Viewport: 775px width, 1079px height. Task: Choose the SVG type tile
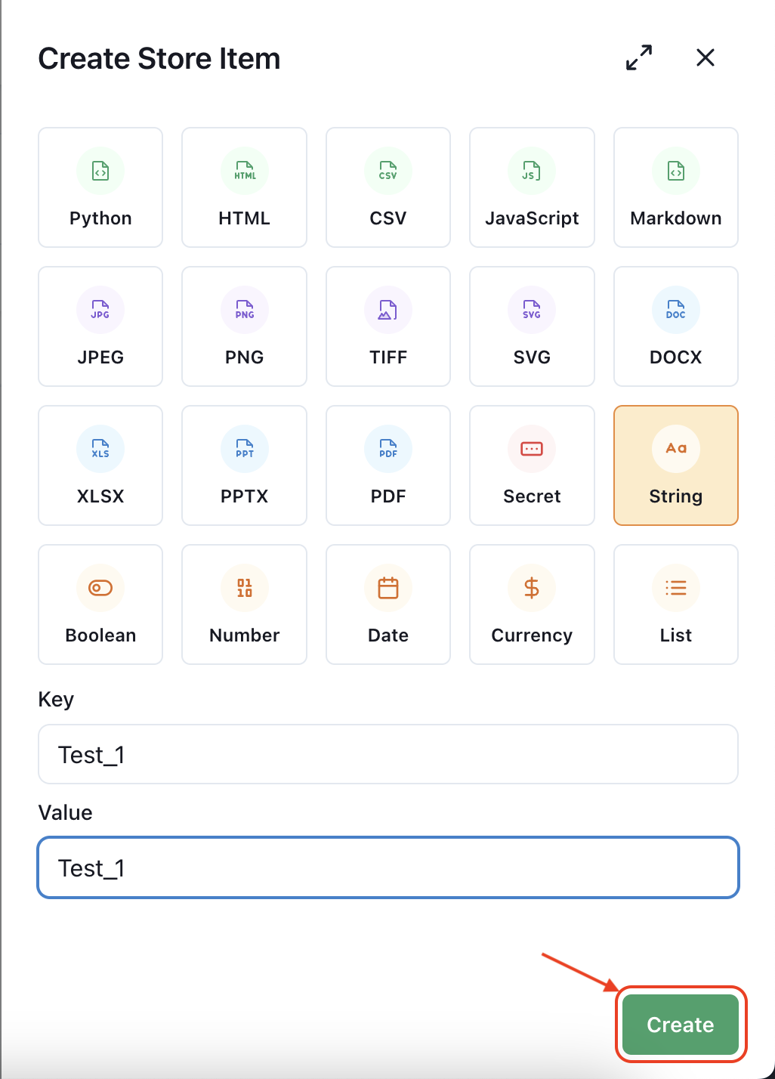532,326
